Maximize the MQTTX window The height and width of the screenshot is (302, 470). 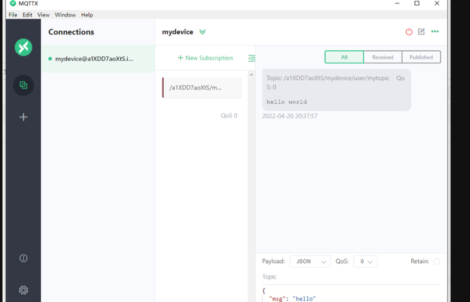417,3
